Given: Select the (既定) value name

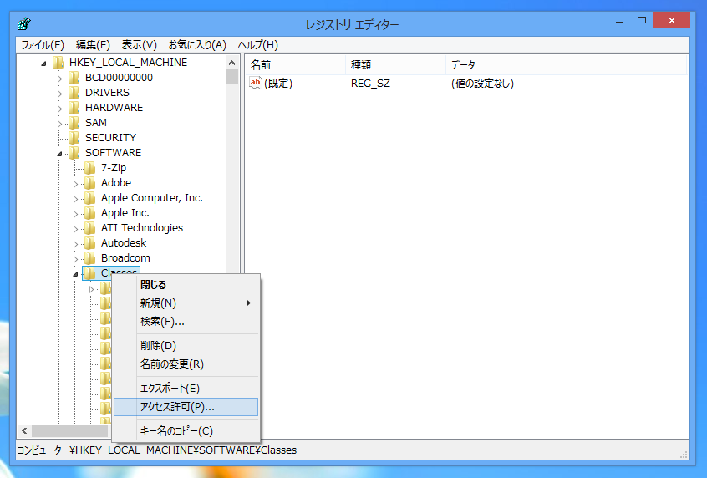Looking at the screenshot, I should point(278,84).
